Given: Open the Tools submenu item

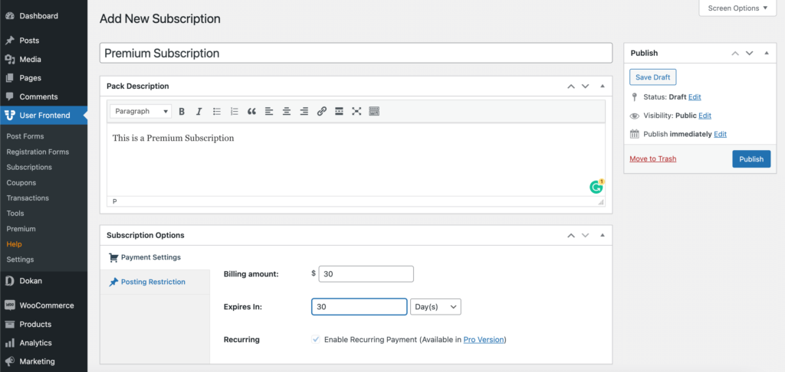Looking at the screenshot, I should click(15, 214).
